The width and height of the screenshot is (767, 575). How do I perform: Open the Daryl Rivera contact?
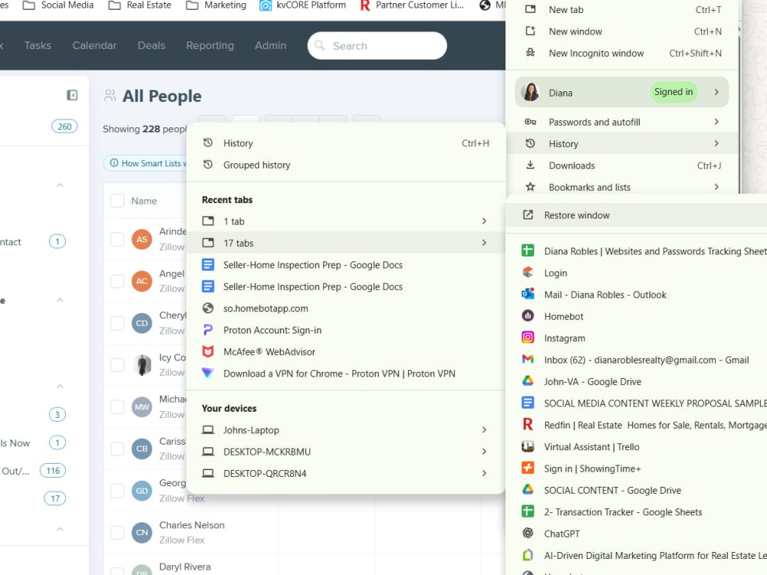(185, 567)
